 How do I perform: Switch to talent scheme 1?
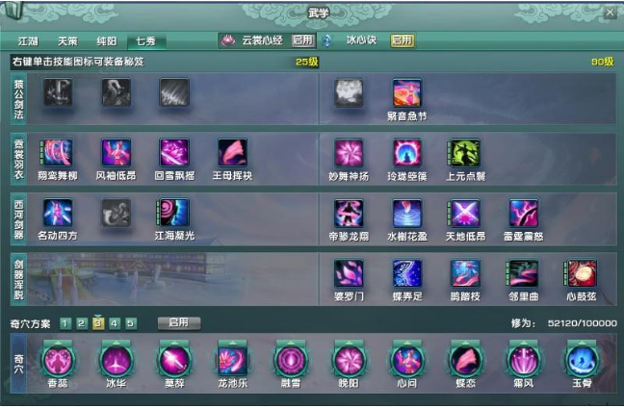pos(65,323)
